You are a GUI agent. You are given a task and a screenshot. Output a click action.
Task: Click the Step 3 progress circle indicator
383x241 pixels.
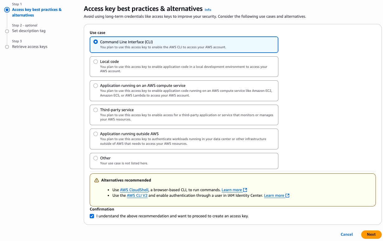pos(7,46)
